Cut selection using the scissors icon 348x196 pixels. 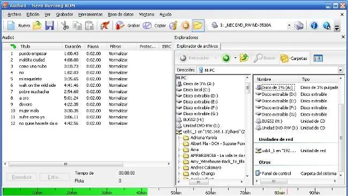click(x=65, y=26)
